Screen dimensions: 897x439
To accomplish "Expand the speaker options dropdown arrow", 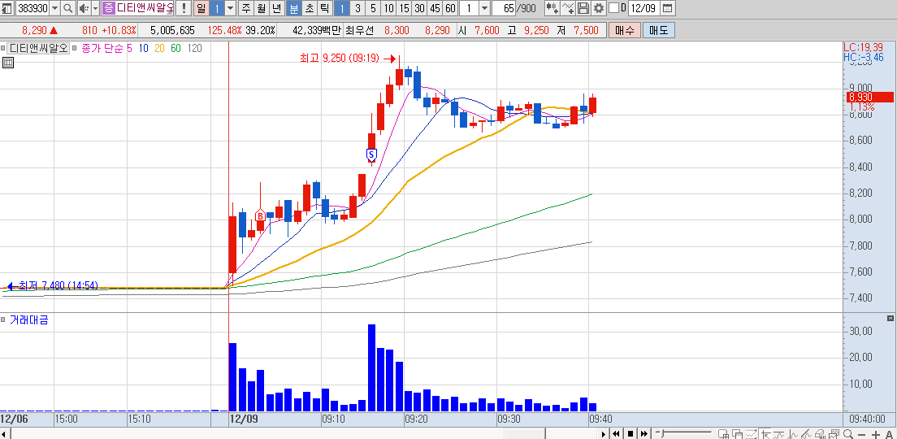I will point(95,8).
